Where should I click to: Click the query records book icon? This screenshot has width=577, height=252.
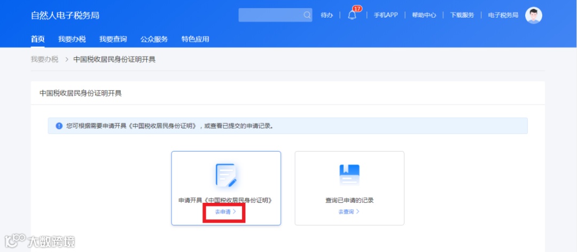[349, 175]
